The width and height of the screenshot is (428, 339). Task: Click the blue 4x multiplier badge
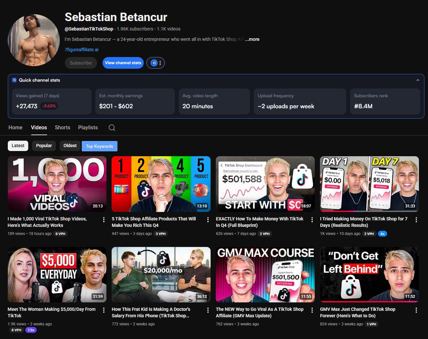click(x=383, y=234)
